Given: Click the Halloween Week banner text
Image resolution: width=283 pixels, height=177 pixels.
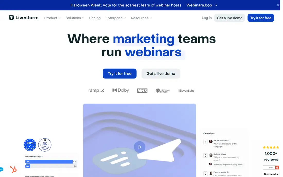Looking at the screenshot, I should click(126, 5).
